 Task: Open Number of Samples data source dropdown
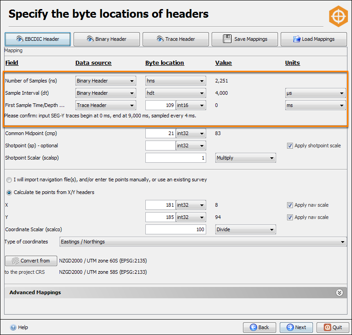106,81
